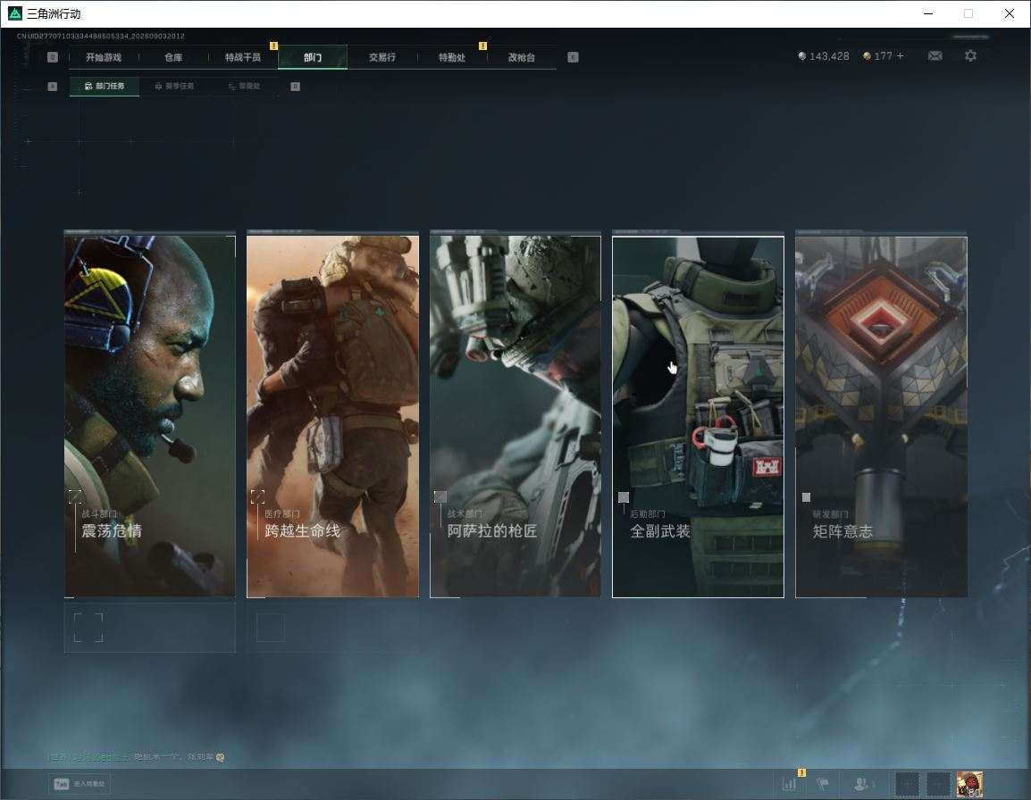Screen dimensions: 1031x800
Task: Close the 三角洲行动 window
Action: pos(1010,13)
